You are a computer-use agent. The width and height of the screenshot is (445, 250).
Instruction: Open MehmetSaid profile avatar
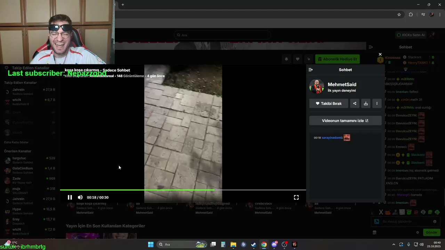(317, 87)
